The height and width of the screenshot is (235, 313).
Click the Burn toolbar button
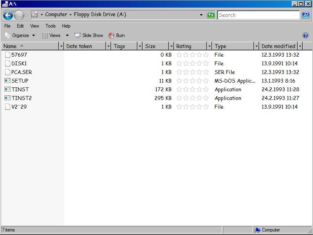[x=117, y=35]
